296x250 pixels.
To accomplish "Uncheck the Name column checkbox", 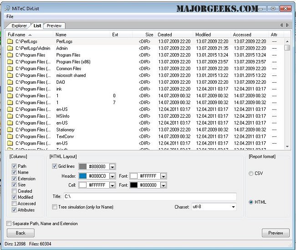I will (x=14, y=172).
